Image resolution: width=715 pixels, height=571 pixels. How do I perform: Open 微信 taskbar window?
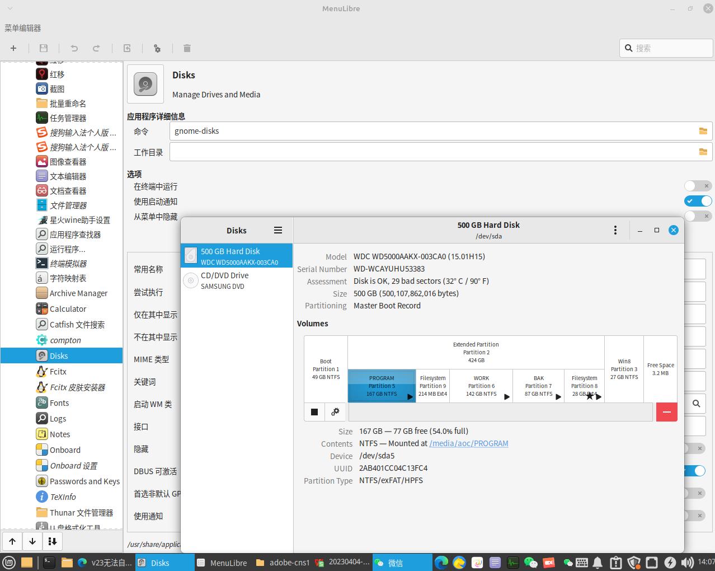tap(402, 563)
